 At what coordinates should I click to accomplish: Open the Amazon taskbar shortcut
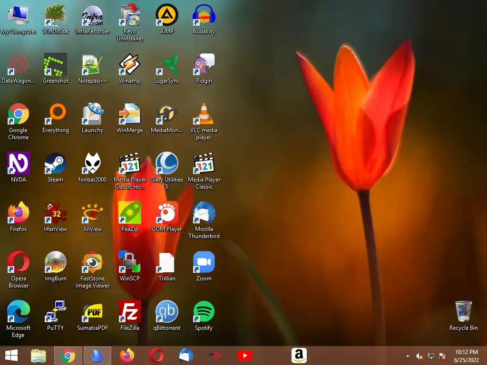coord(299,355)
